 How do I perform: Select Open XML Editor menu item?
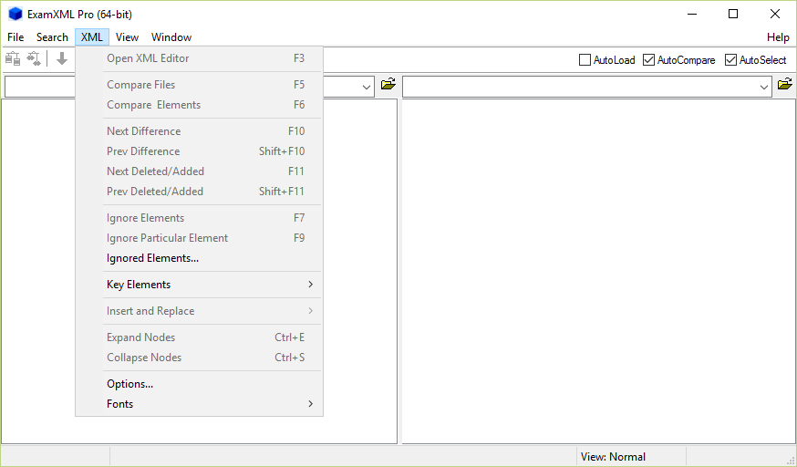[199, 58]
